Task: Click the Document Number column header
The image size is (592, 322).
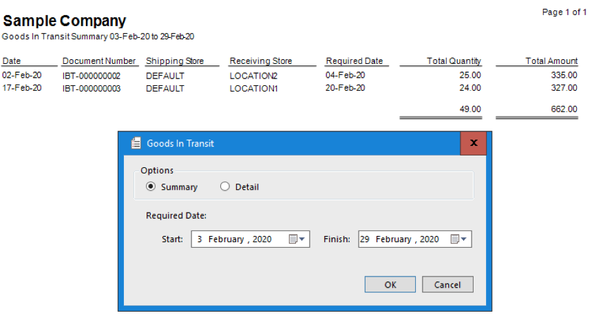Action: (x=99, y=61)
